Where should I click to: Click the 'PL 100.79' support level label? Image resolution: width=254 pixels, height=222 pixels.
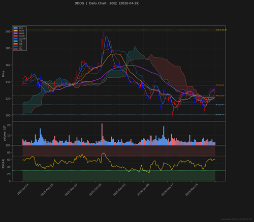tap(219, 115)
